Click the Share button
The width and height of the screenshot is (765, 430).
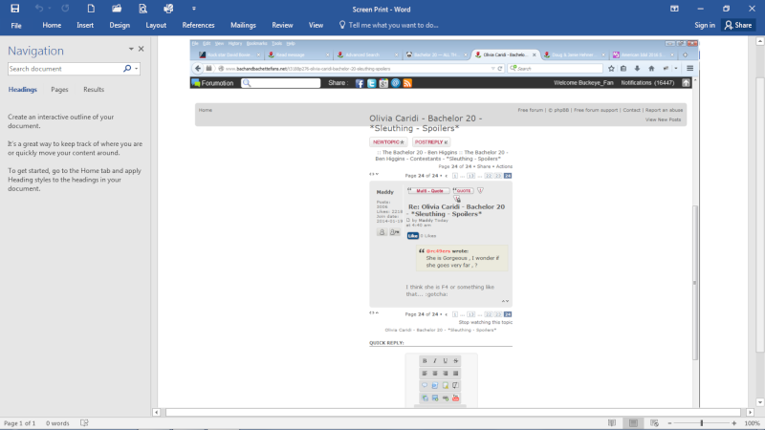[x=738, y=26]
